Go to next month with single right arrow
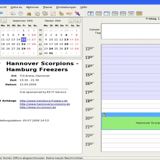The height and width of the screenshot is (160, 160). (72, 21)
